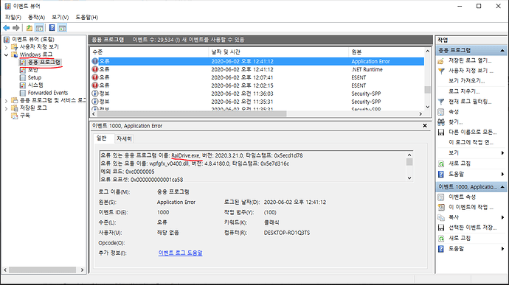The height and width of the screenshot is (285, 509).
Task: Click the Back arrow toolbar icon
Action: click(7, 28)
